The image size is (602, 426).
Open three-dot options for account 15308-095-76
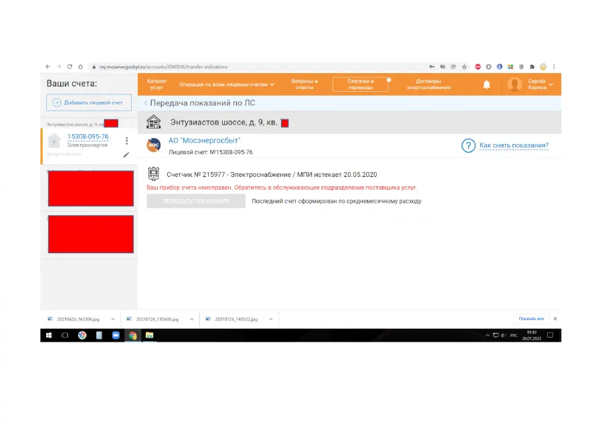126,141
